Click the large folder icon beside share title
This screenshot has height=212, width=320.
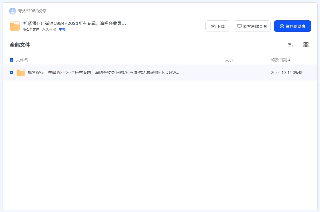tap(15, 26)
